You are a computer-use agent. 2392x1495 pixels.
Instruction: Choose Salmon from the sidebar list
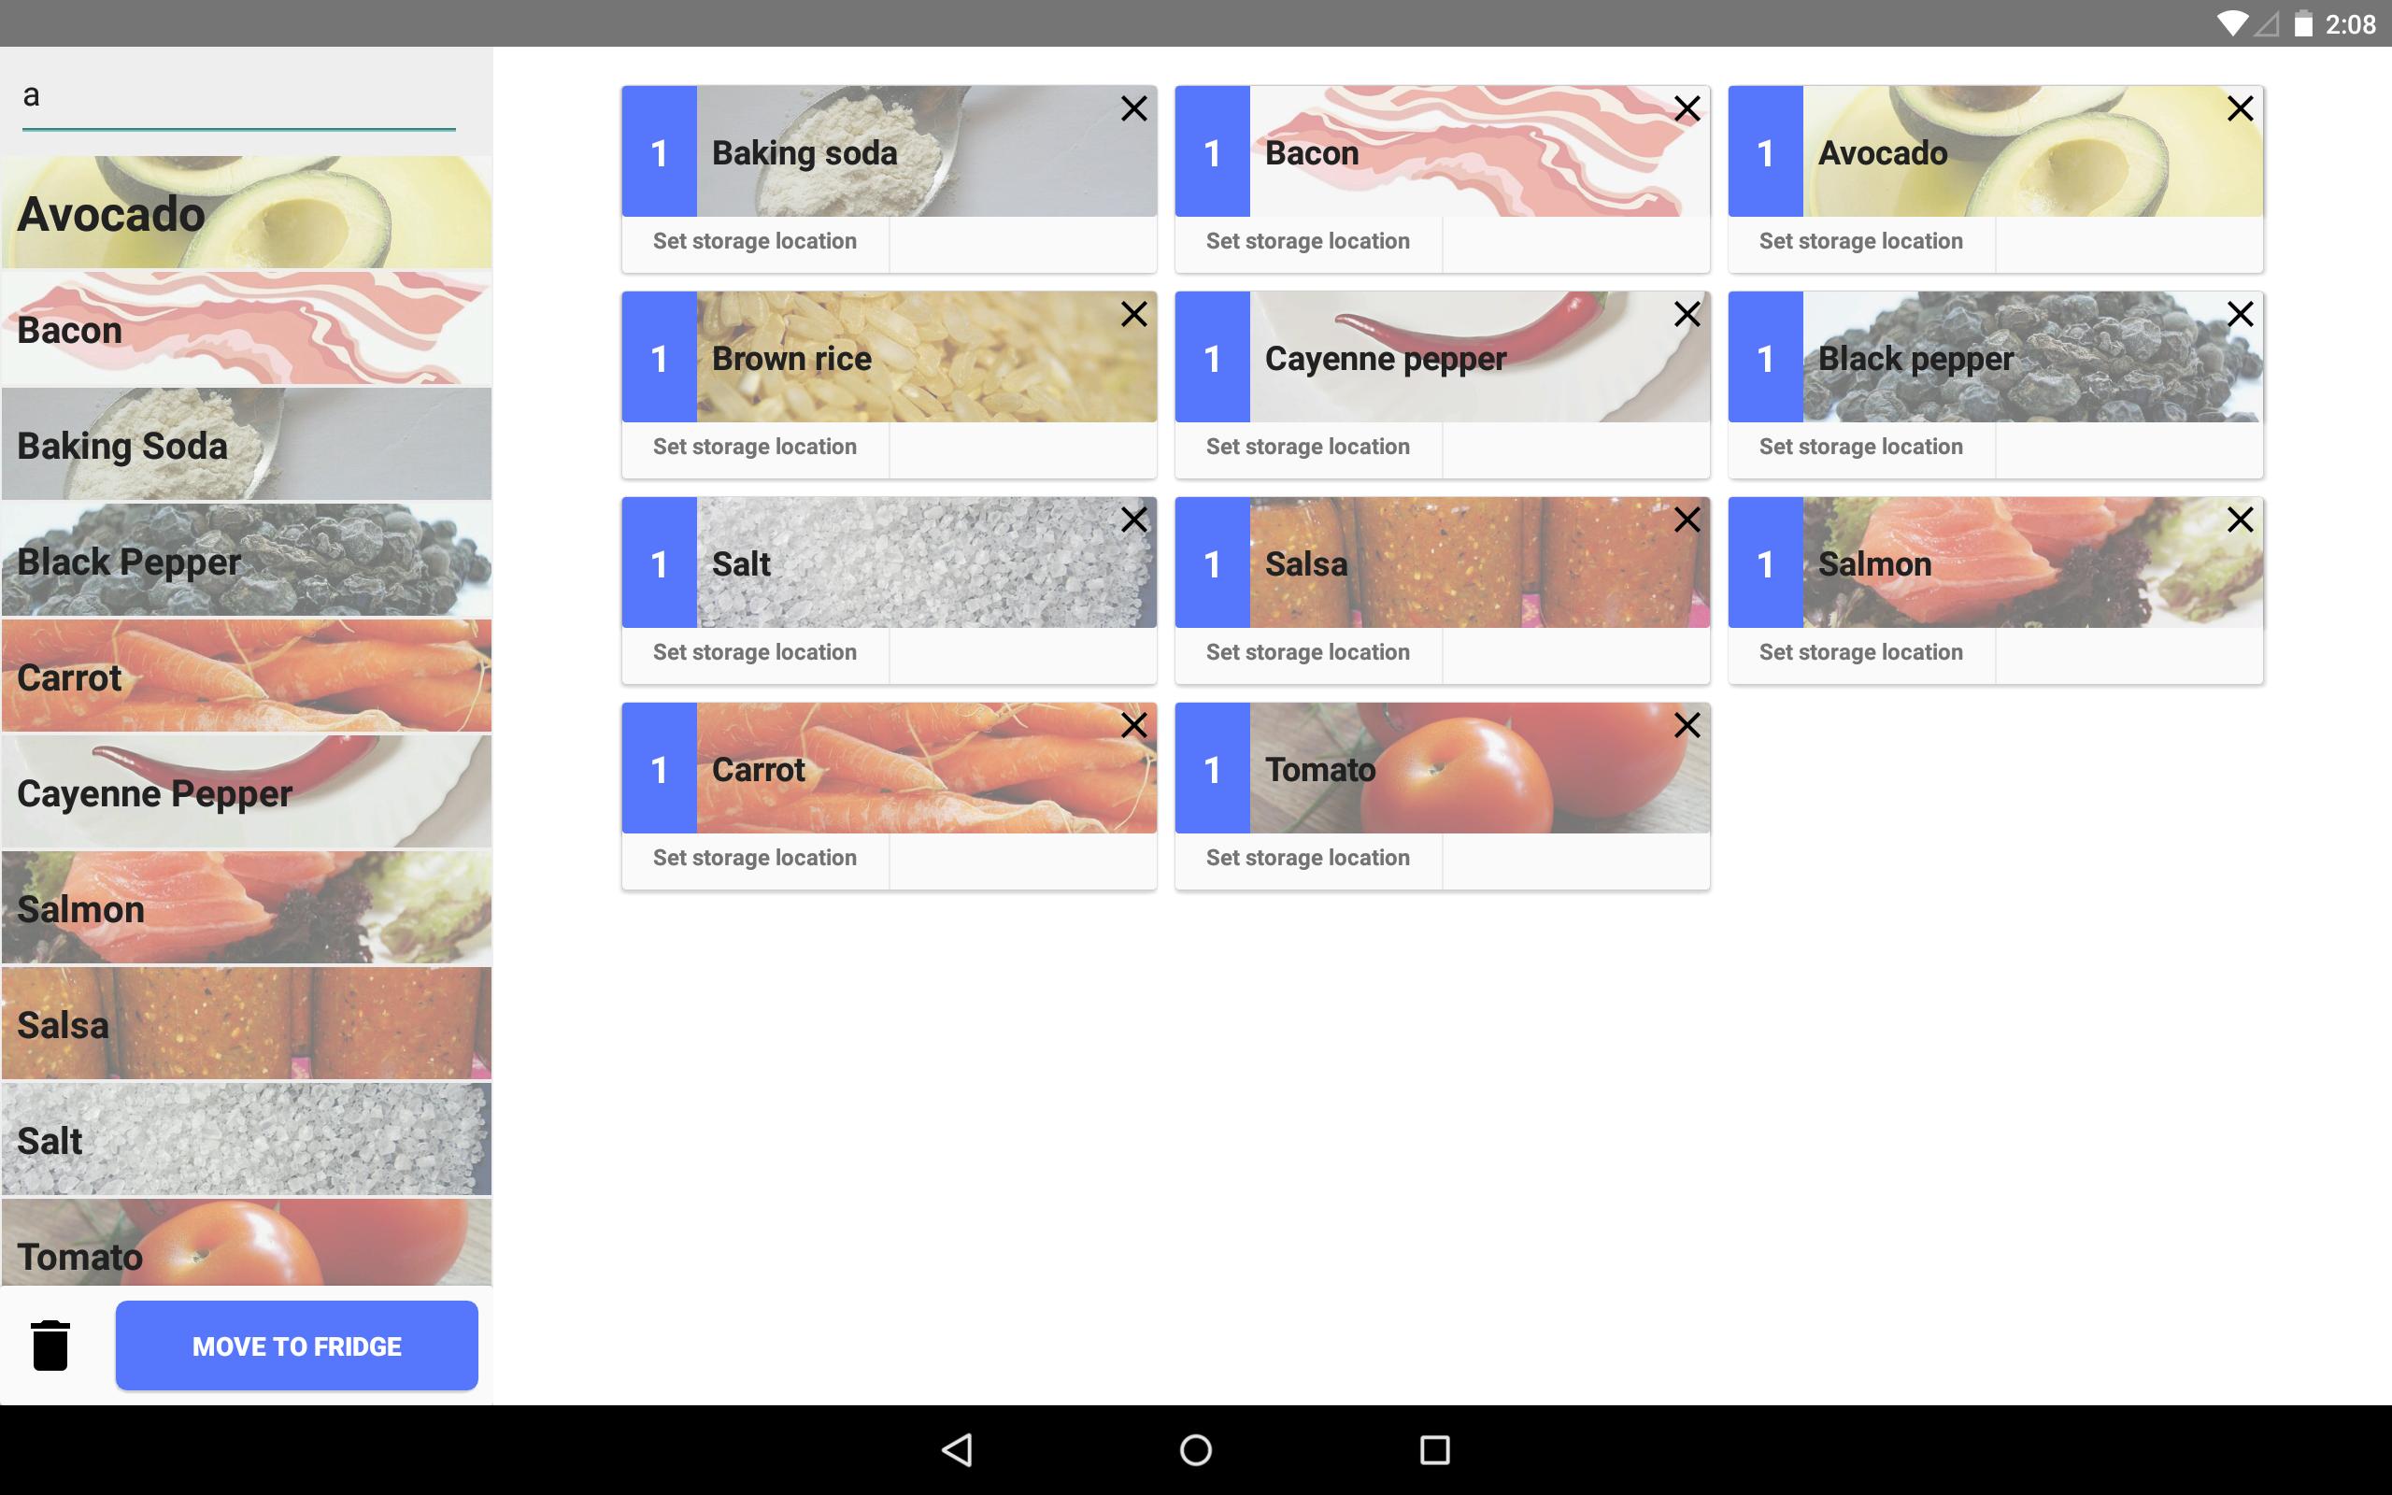pyautogui.click(x=246, y=907)
